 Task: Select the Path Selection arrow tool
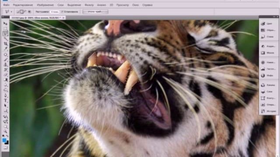6,106
